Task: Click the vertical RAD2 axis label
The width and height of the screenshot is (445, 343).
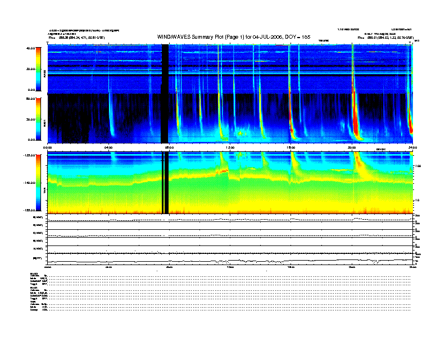Action: pyautogui.click(x=44, y=73)
